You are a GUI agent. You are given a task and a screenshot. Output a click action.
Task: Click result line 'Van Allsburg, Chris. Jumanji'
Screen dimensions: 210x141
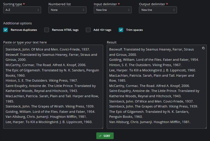click(150, 122)
